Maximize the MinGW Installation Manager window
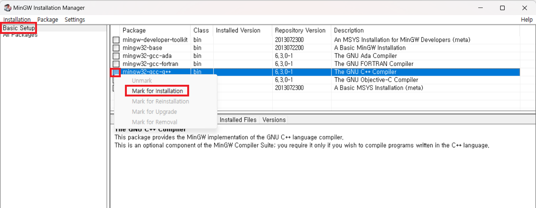Screen dimensions: 536x208 (x=502, y=8)
